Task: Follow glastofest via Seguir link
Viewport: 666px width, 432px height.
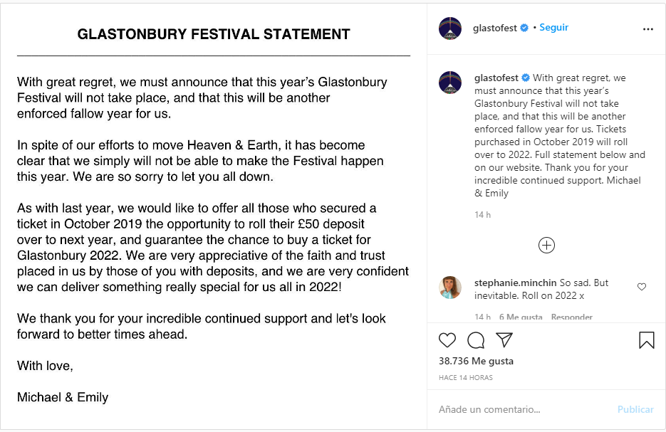Action: click(x=553, y=28)
